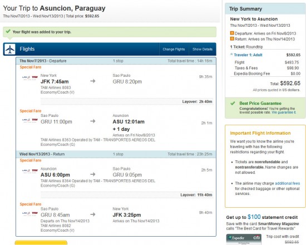Click the 'Thu Nov/7/2013 - Departure' header
Screen dimensions: 306x245
[43, 61]
